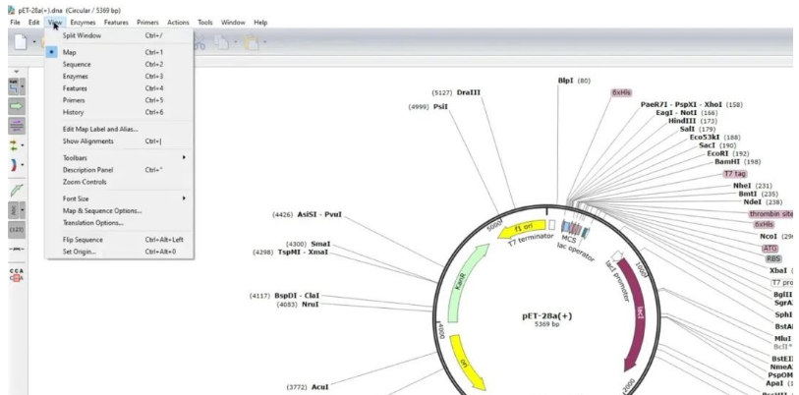Switch to Sequence view from the View menu
The image size is (799, 395).
(120, 64)
